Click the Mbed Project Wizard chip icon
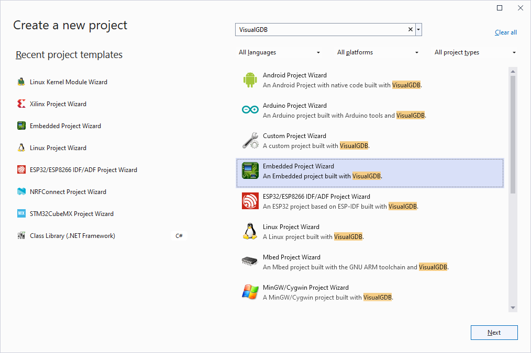 coord(250,261)
